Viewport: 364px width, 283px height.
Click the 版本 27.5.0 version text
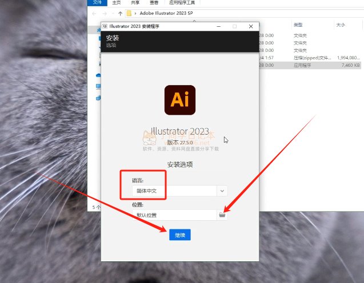coord(180,143)
